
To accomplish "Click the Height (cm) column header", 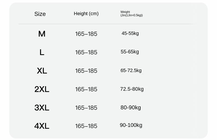I will click(x=86, y=14).
